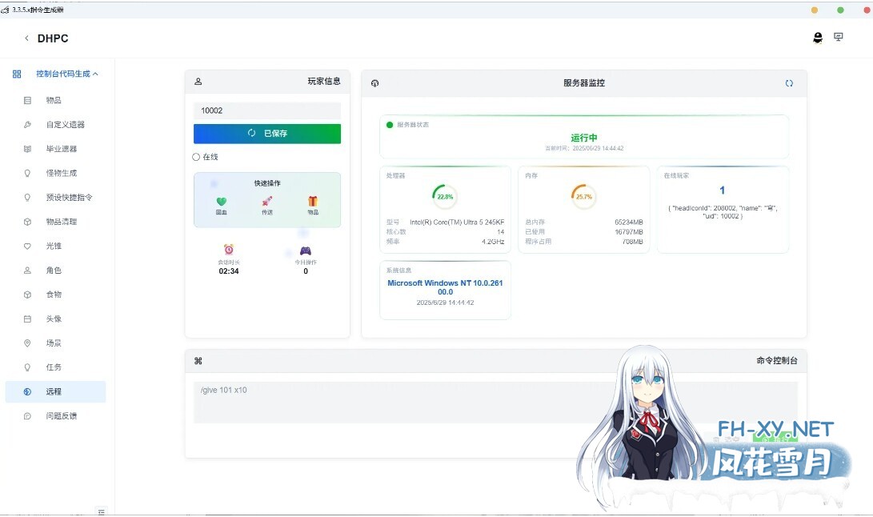Image resolution: width=873 pixels, height=517 pixels.
Task: Open the monitor chart icon top right
Action: 839,38
